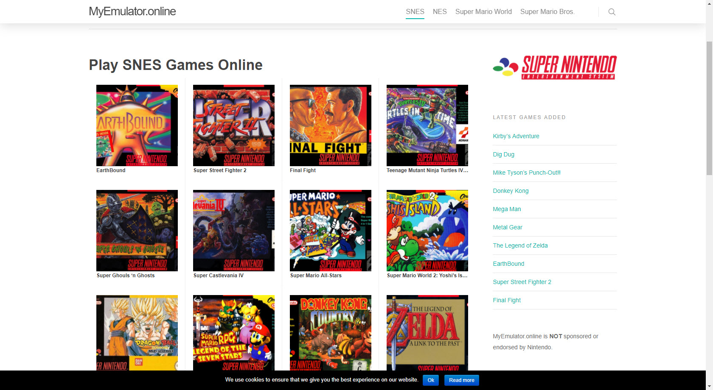Open Donkey Kong Country cover image
The height and width of the screenshot is (390, 713).
[x=331, y=333]
